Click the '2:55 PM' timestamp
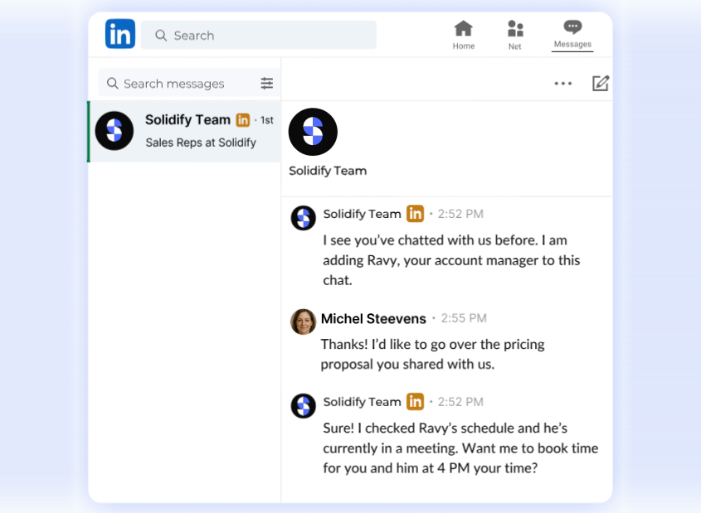The height and width of the screenshot is (513, 701). pyautogui.click(x=464, y=318)
